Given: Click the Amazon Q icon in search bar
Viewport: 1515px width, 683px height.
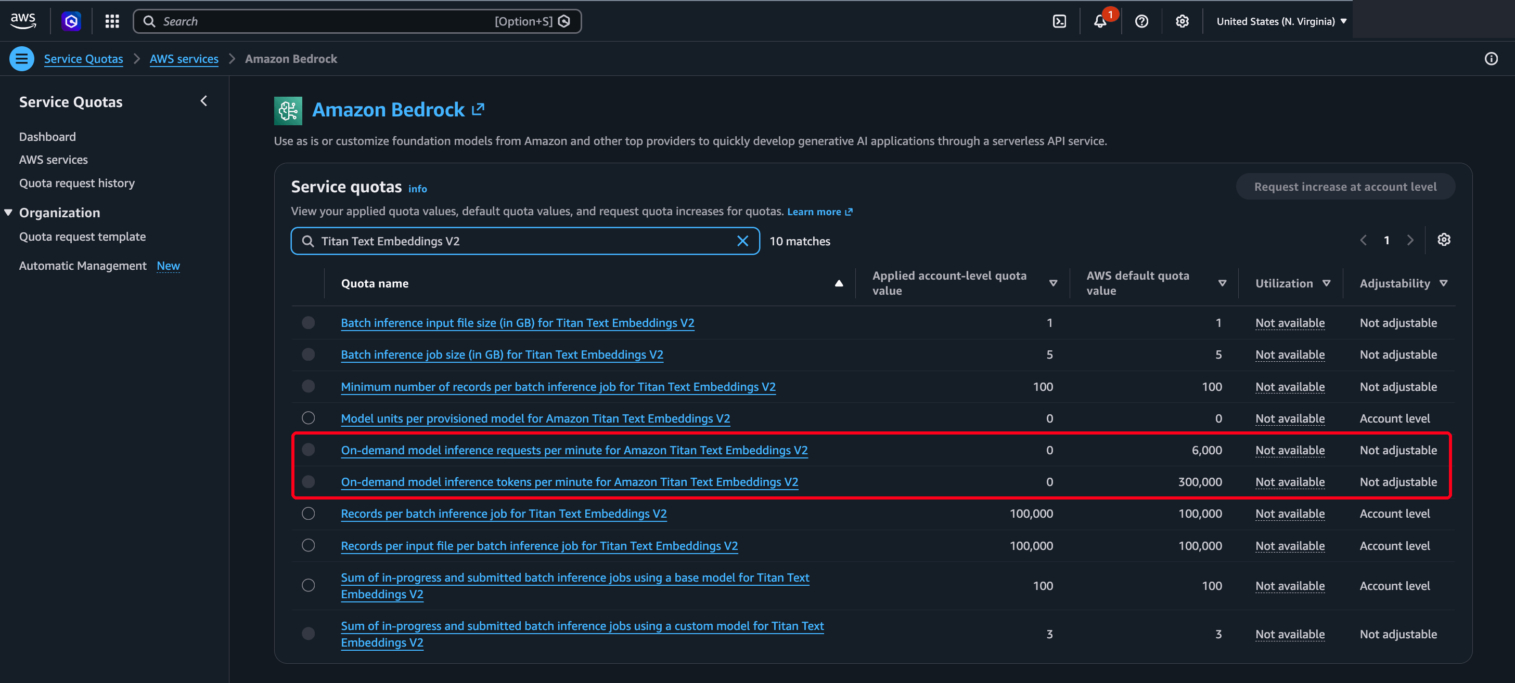Looking at the screenshot, I should click(x=564, y=21).
